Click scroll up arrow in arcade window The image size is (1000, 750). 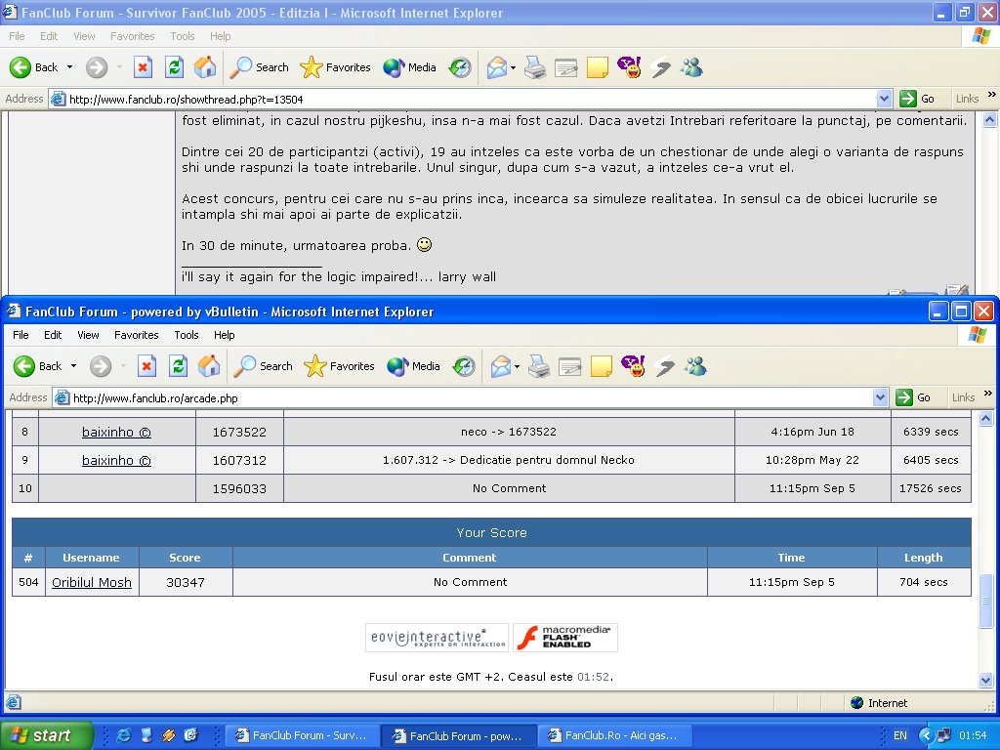coord(986,419)
